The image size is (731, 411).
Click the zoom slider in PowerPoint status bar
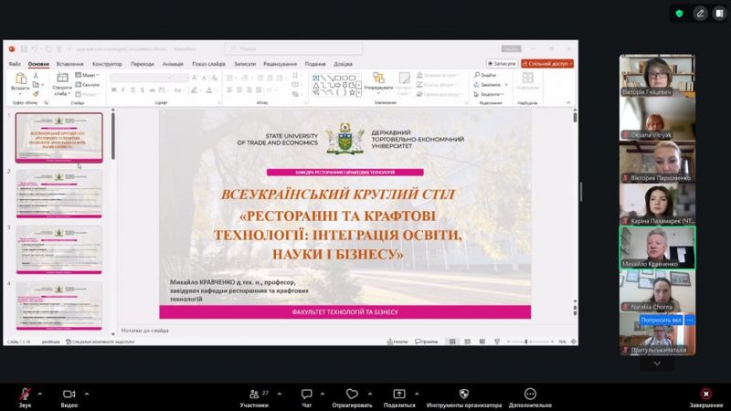coord(526,342)
